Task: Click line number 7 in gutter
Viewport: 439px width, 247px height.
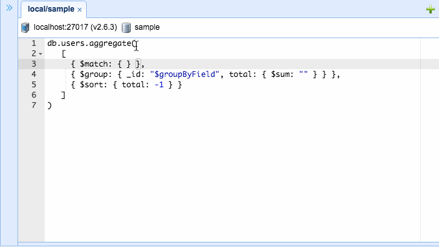Action: pos(34,105)
